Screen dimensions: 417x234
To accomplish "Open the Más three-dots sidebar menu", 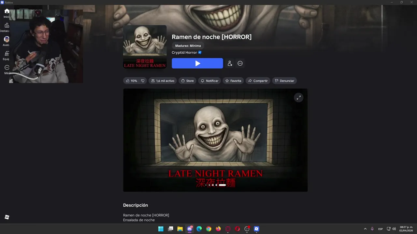I will pos(7,70).
